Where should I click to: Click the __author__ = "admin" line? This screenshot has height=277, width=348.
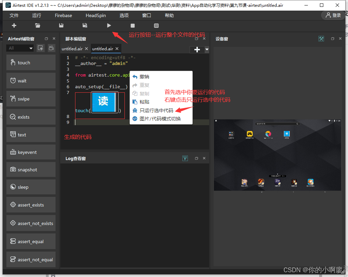click(x=101, y=63)
